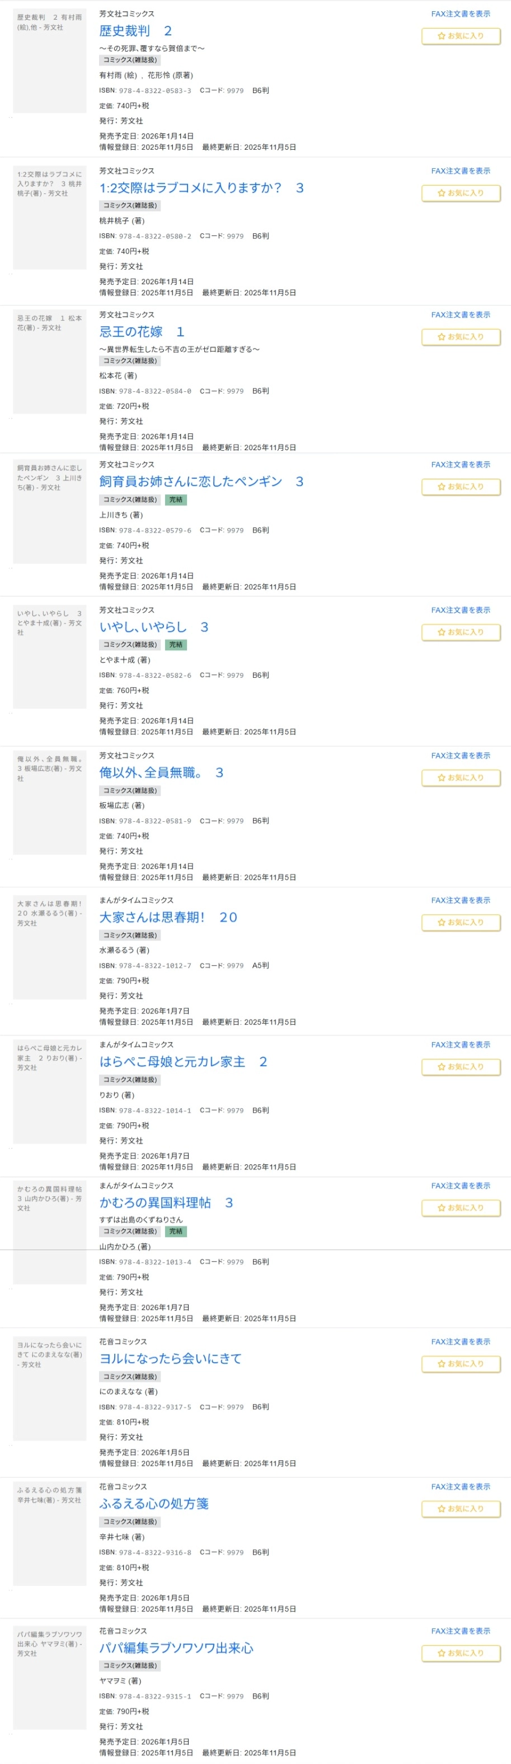
Task: Click the star icon for いやし、いやし 3
Action: pyautogui.click(x=441, y=632)
